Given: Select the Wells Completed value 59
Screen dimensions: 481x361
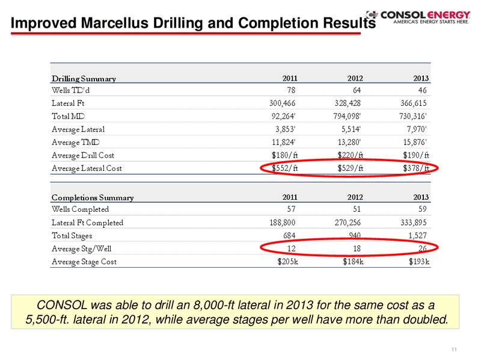Looking at the screenshot, I should click(x=423, y=209).
